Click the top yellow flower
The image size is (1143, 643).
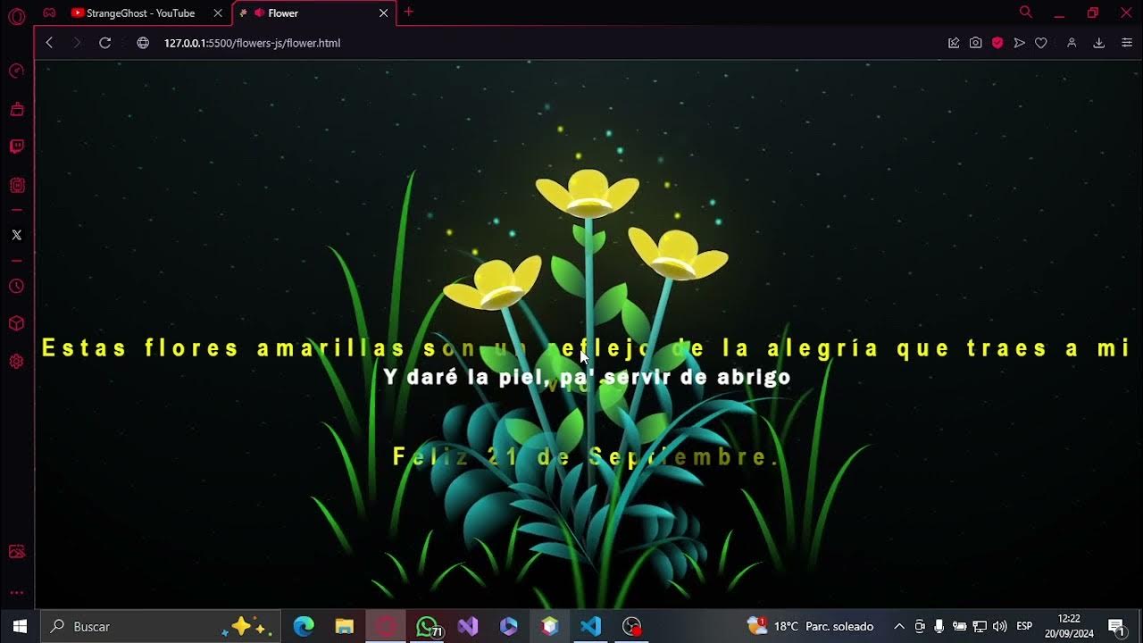(x=588, y=193)
